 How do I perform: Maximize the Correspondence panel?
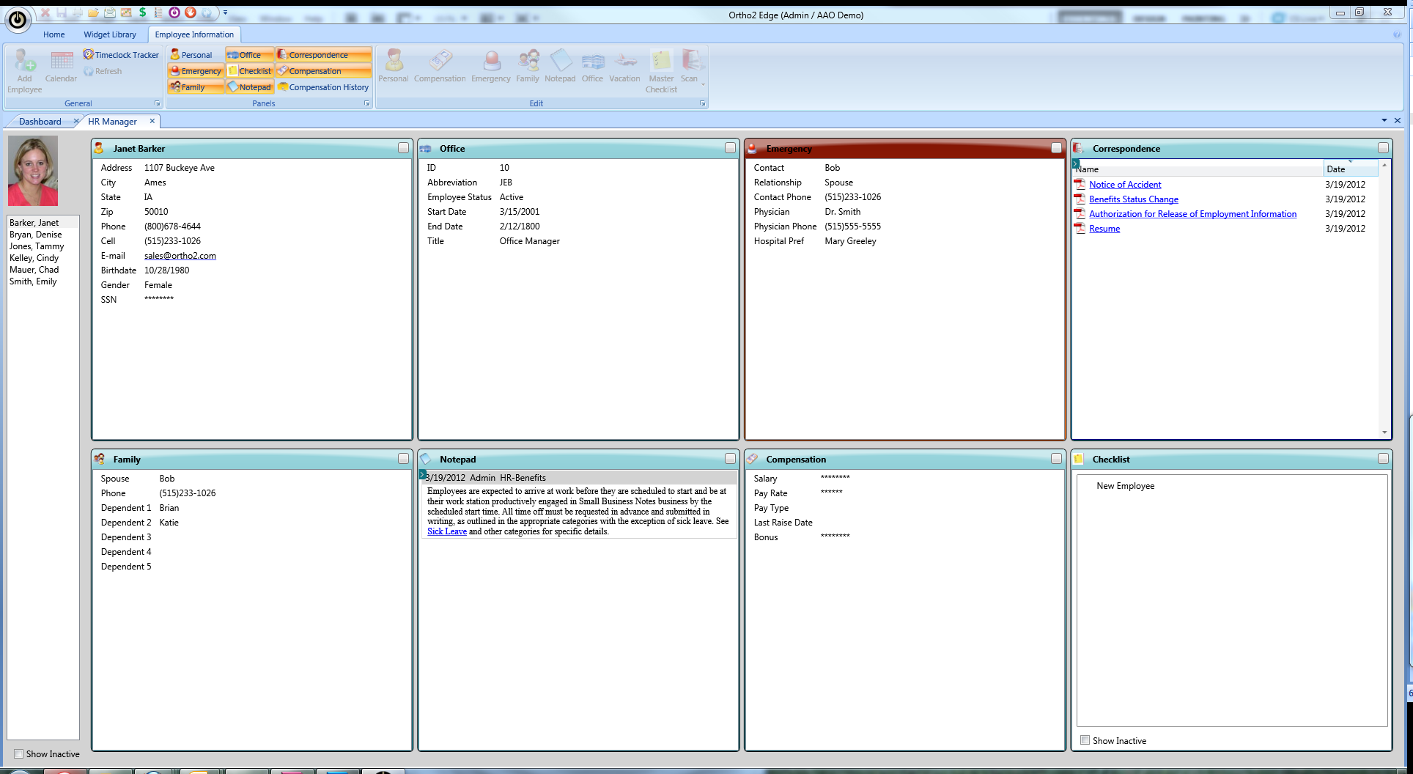point(1383,148)
